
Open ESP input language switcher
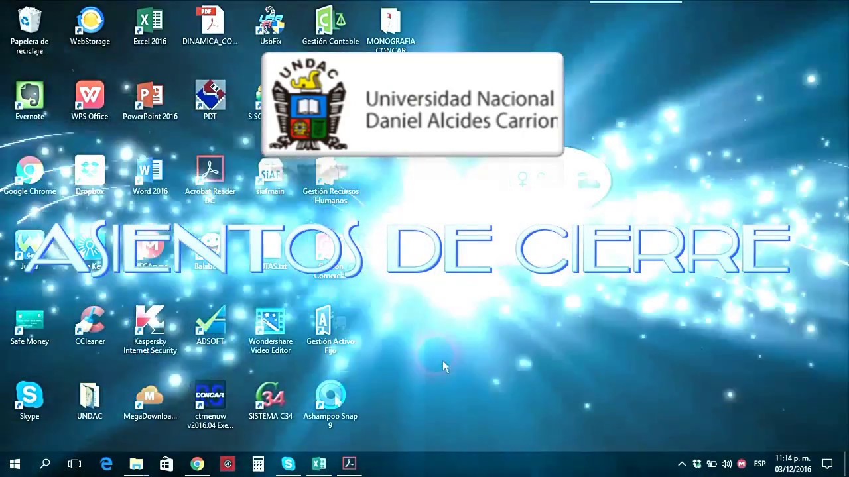pyautogui.click(x=760, y=464)
